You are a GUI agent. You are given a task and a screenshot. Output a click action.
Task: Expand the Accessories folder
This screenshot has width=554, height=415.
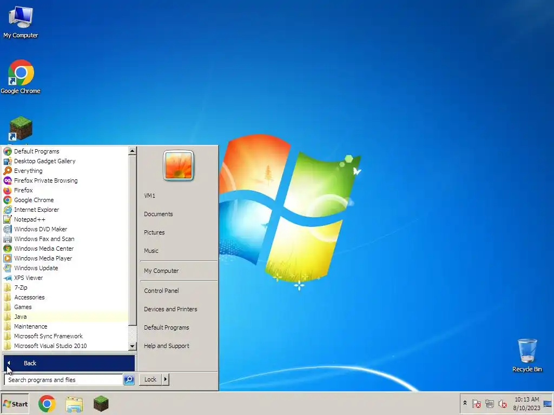(65, 297)
